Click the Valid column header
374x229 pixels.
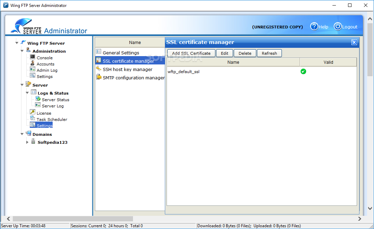[328, 62]
